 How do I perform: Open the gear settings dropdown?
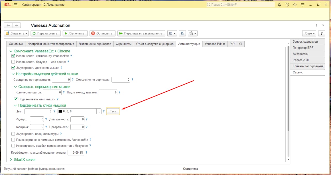(193, 33)
